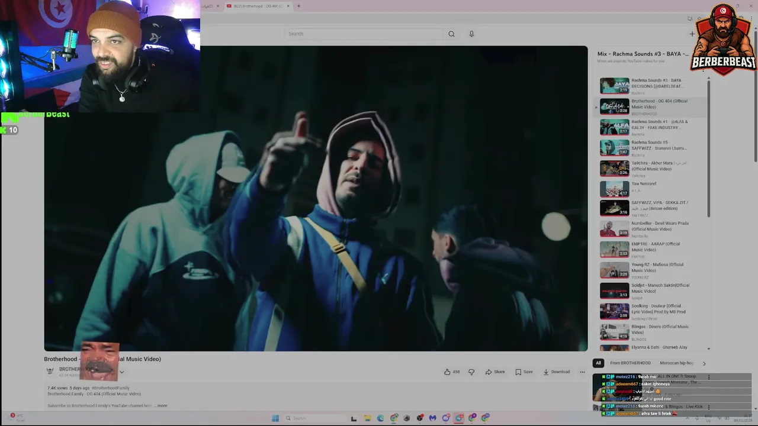Play Rachma Sounds #5 SAFFWIZZ thumbnail
This screenshot has width=758, height=426.
pyautogui.click(x=615, y=147)
